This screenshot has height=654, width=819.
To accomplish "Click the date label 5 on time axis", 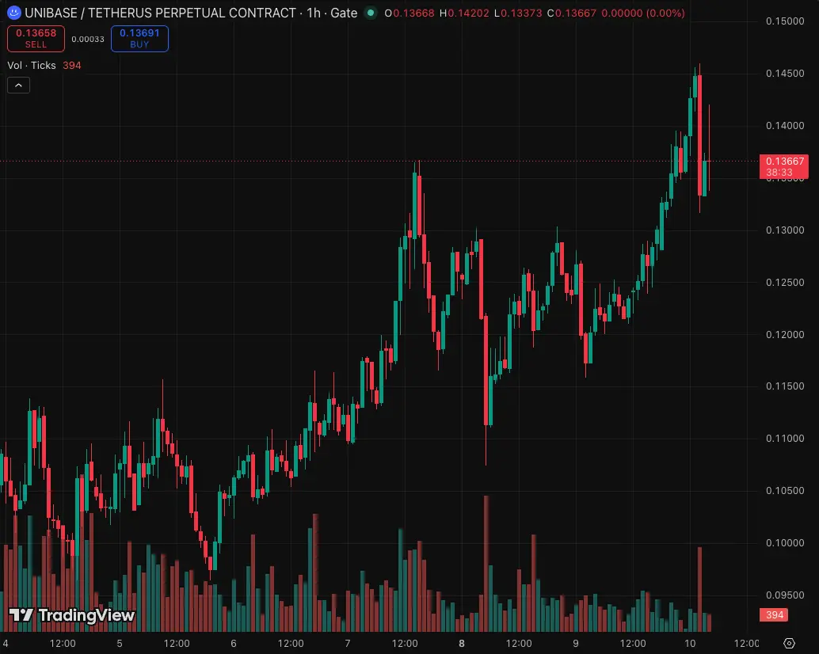I will point(120,643).
